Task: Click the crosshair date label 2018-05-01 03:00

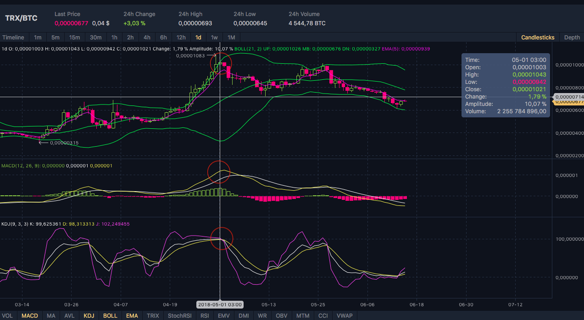Action: pyautogui.click(x=219, y=304)
